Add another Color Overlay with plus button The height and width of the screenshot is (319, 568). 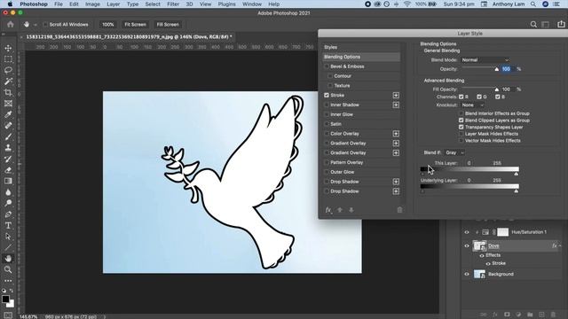[x=396, y=134]
